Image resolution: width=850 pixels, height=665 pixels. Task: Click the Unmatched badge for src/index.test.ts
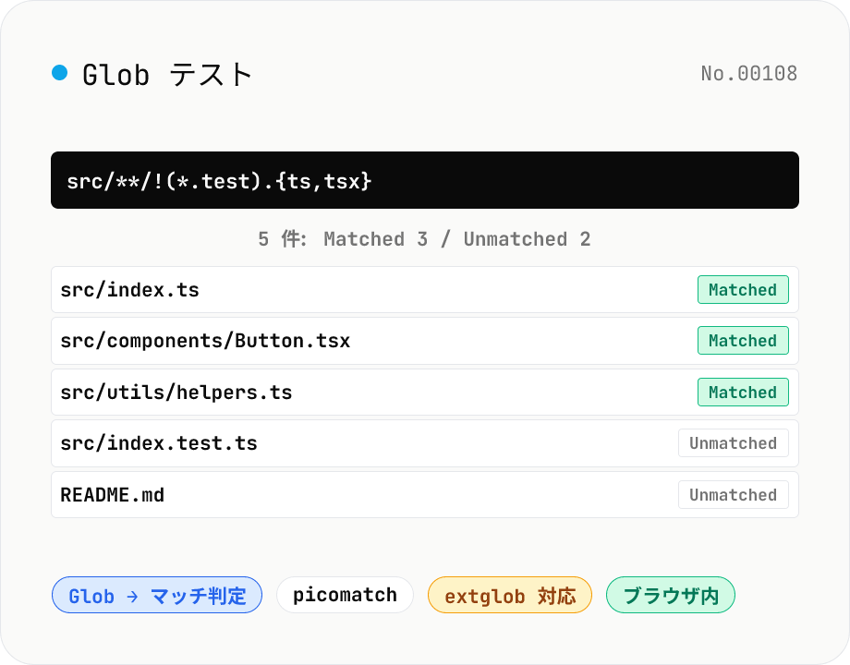point(733,443)
